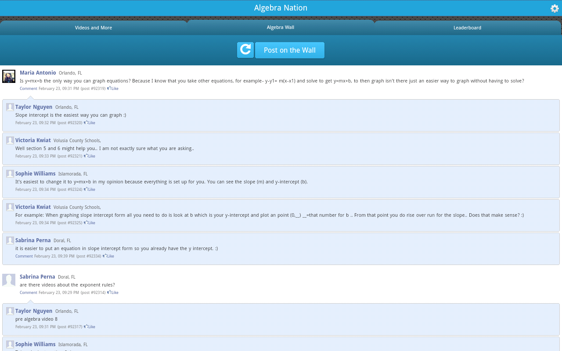562x351 pixels.
Task: Like Sabrina Perna's post #92334
Action: (108, 256)
